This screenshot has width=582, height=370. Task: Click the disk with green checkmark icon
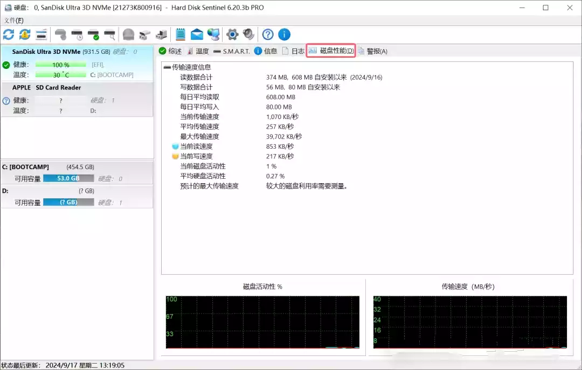coord(93,34)
